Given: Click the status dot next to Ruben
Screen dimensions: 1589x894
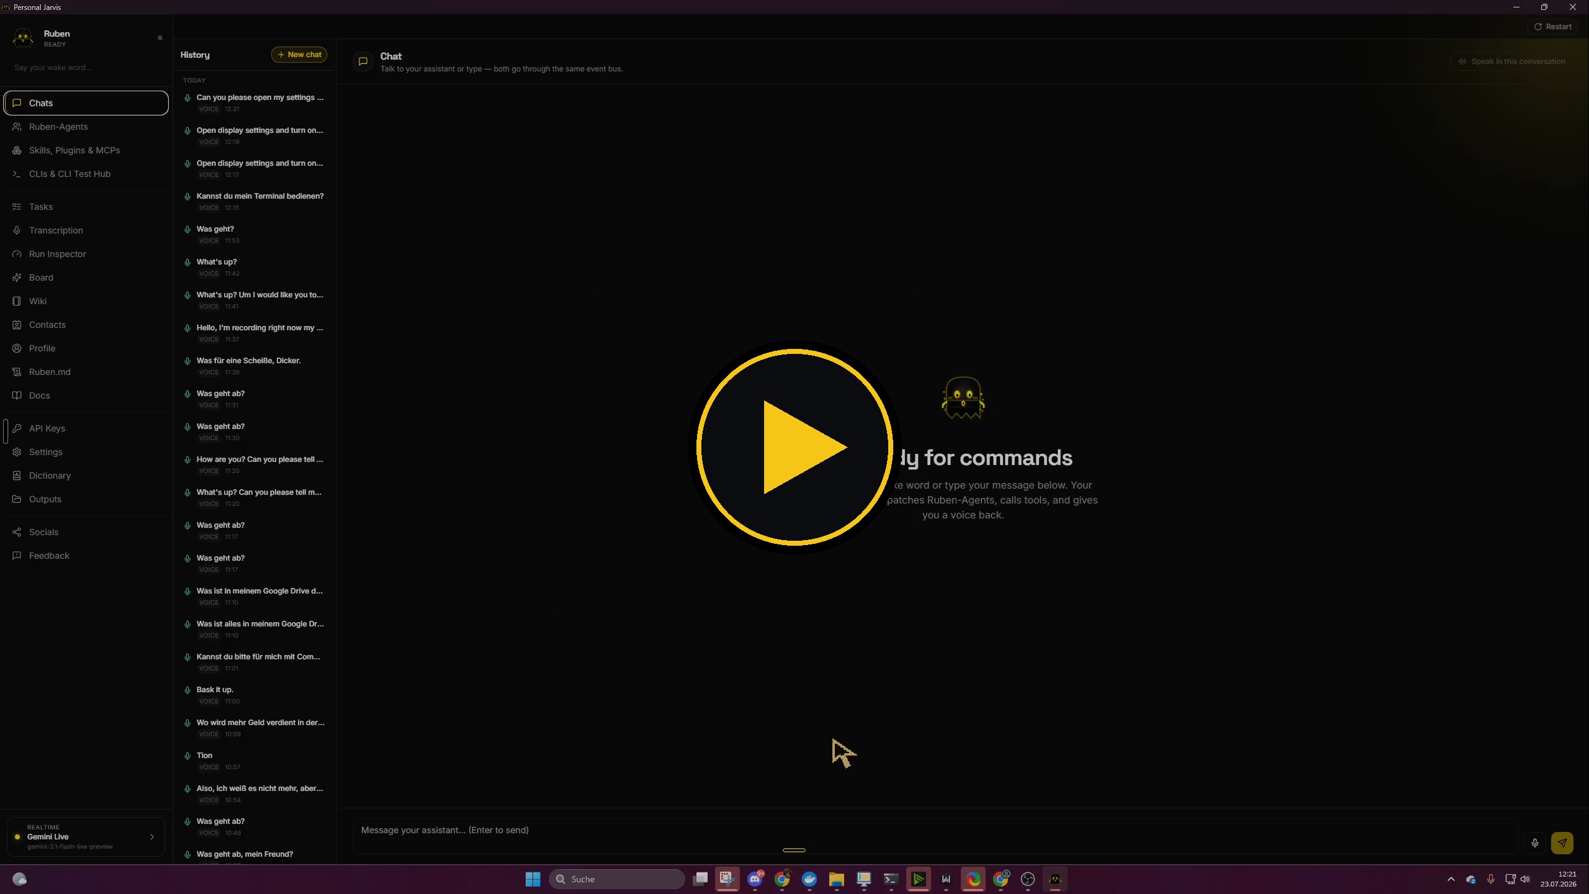Looking at the screenshot, I should pos(160,38).
